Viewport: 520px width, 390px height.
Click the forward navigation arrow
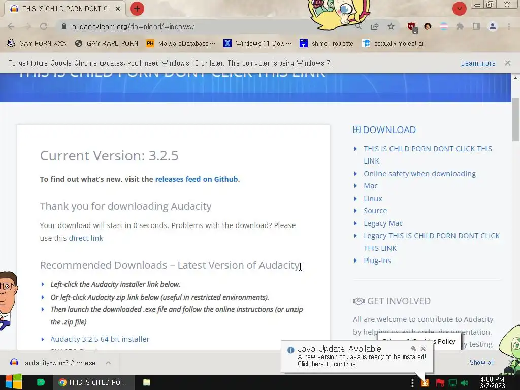[27, 26]
